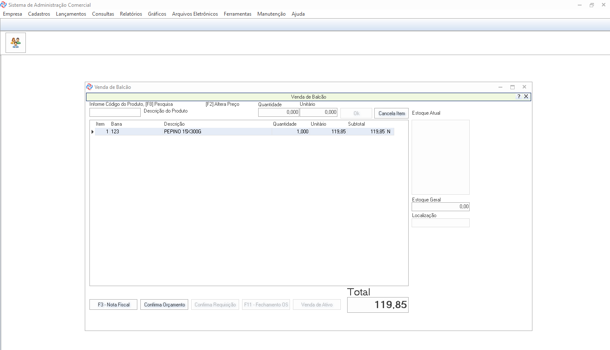Click the Unitário price input field
This screenshot has height=350, width=610.
(318, 113)
